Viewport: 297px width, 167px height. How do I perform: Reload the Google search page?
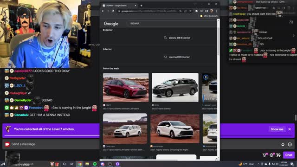coord(113,11)
